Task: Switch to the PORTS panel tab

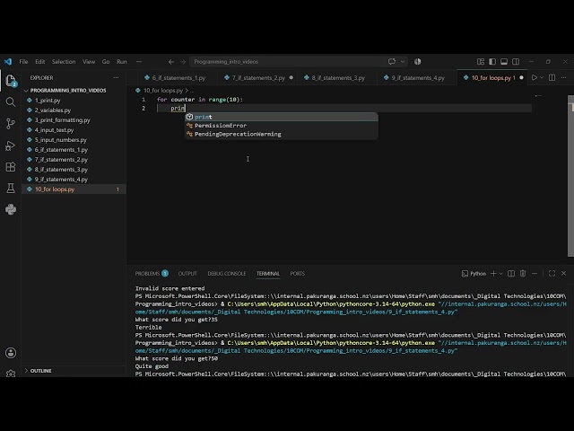Action: [x=297, y=273]
